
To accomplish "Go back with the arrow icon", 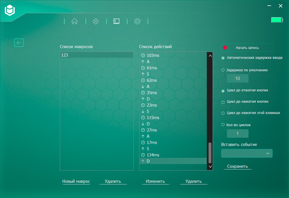I will pos(19,43).
